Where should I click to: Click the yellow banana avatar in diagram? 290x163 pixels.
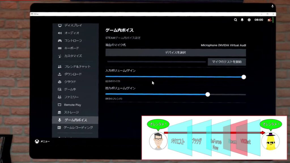click(x=270, y=141)
